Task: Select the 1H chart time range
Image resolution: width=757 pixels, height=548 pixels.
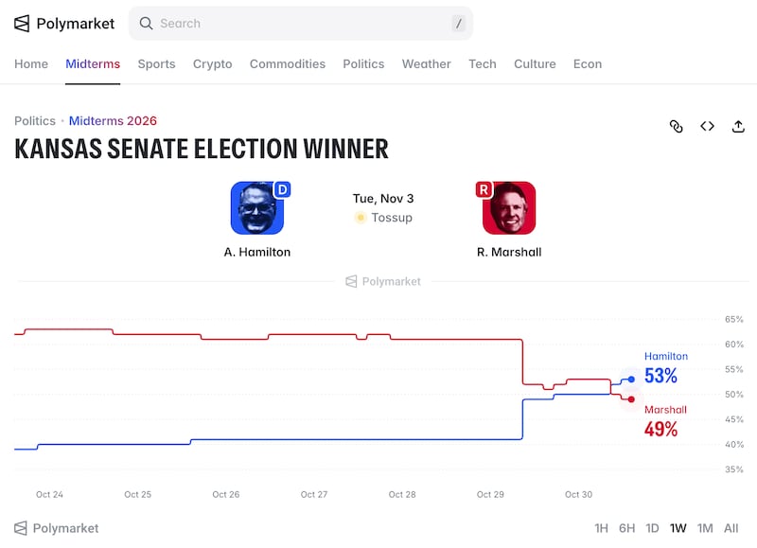Action: [601, 528]
